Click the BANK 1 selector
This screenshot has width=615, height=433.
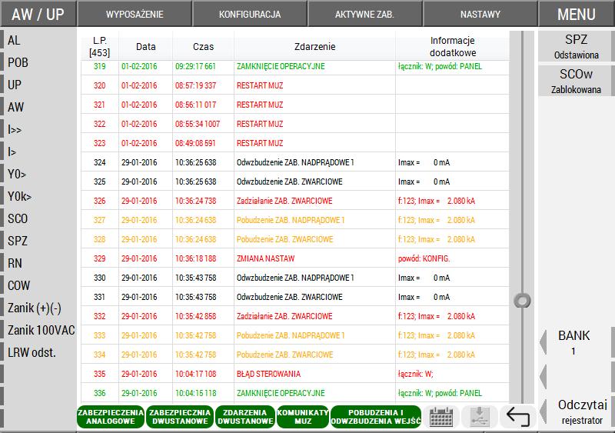tap(573, 342)
